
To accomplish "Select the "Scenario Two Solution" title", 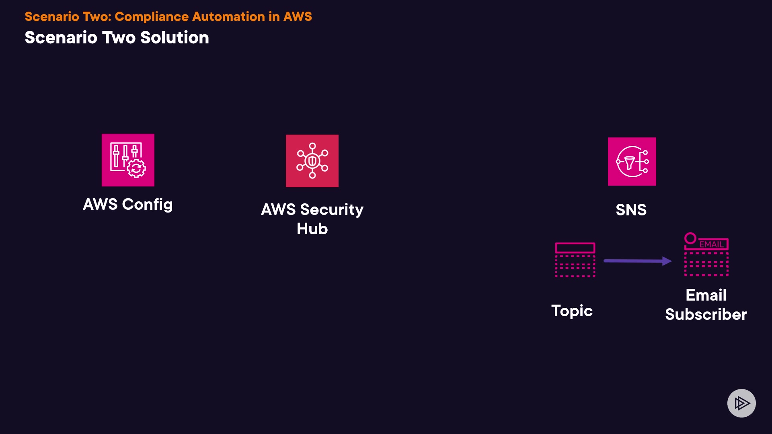I will pos(117,38).
